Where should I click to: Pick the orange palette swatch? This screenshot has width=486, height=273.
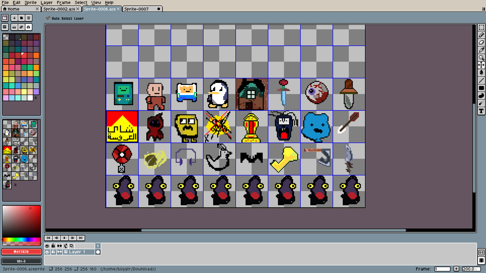tap(36, 55)
